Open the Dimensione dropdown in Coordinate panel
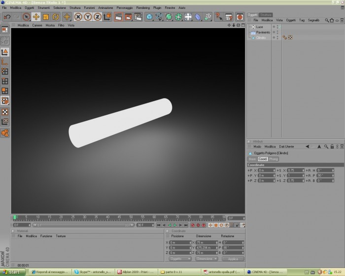Viewport: 345px width, 276px height. coord(207,259)
